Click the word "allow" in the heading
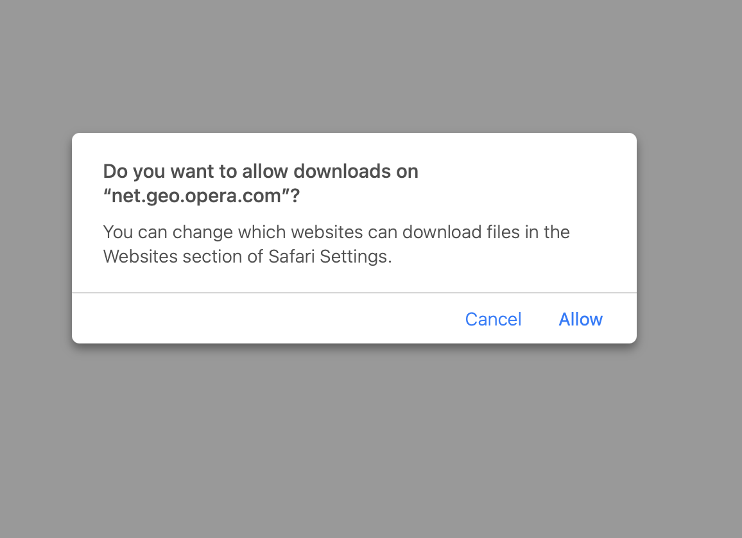This screenshot has height=538, width=742. [x=265, y=171]
